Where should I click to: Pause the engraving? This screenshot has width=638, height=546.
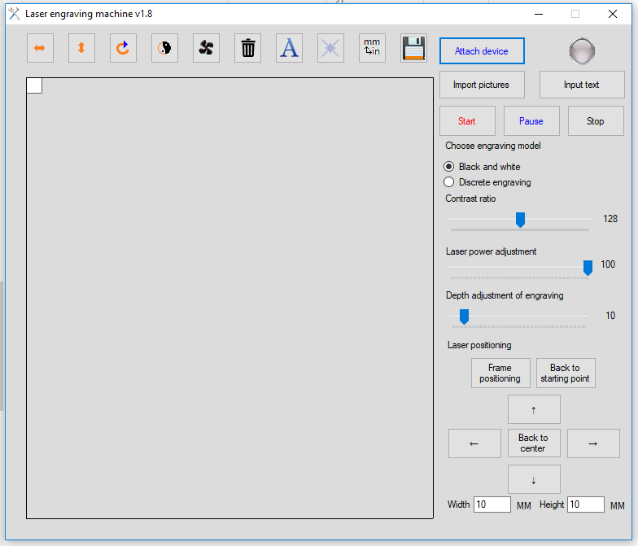click(531, 120)
